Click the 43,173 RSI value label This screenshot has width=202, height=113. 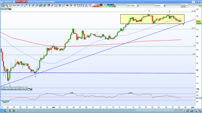coord(199,98)
